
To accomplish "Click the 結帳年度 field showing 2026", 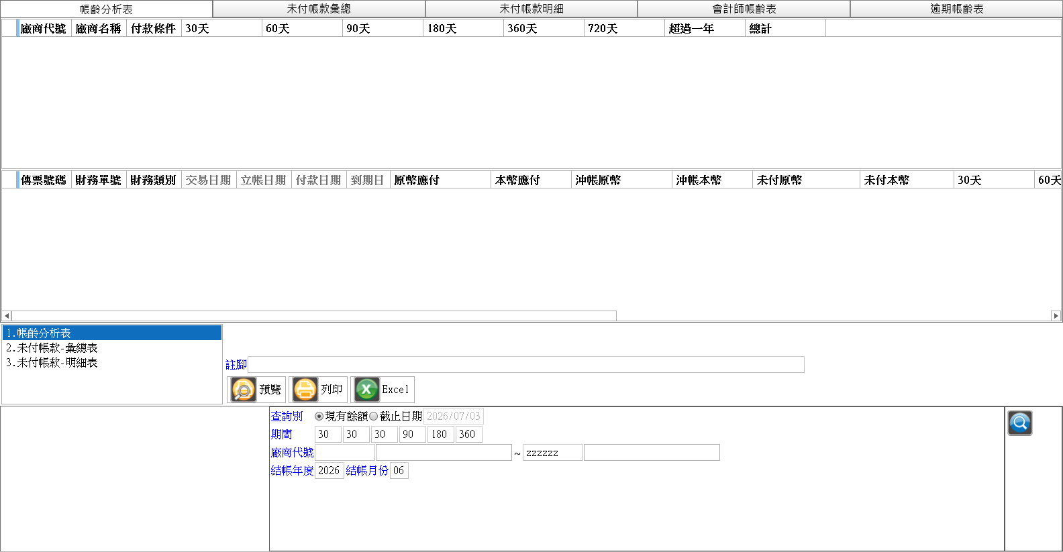I will point(330,471).
